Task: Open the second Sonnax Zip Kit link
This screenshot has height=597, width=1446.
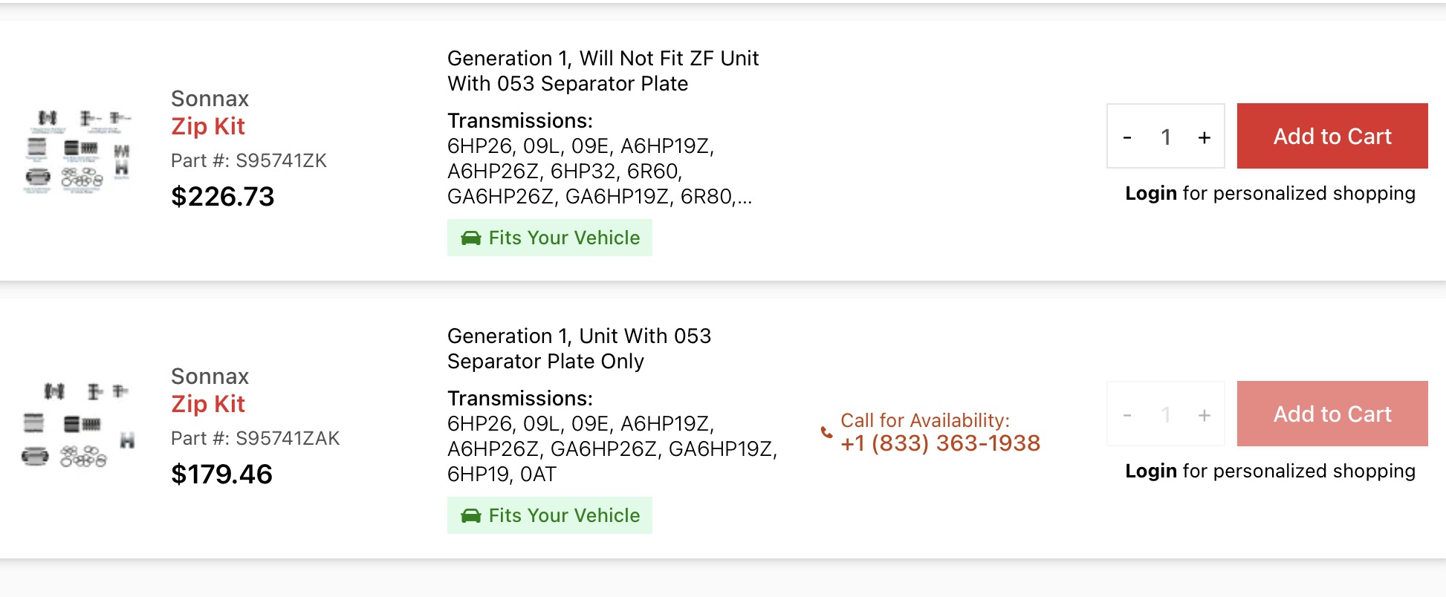Action: [x=208, y=404]
